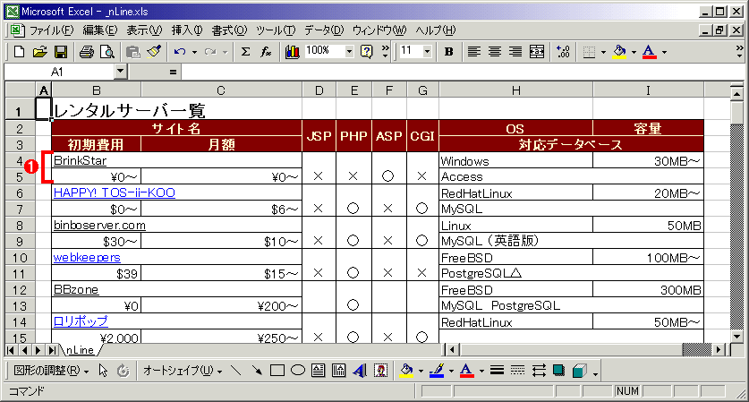Apply the toolbar Font Color A
The height and width of the screenshot is (402, 749).
point(649,52)
